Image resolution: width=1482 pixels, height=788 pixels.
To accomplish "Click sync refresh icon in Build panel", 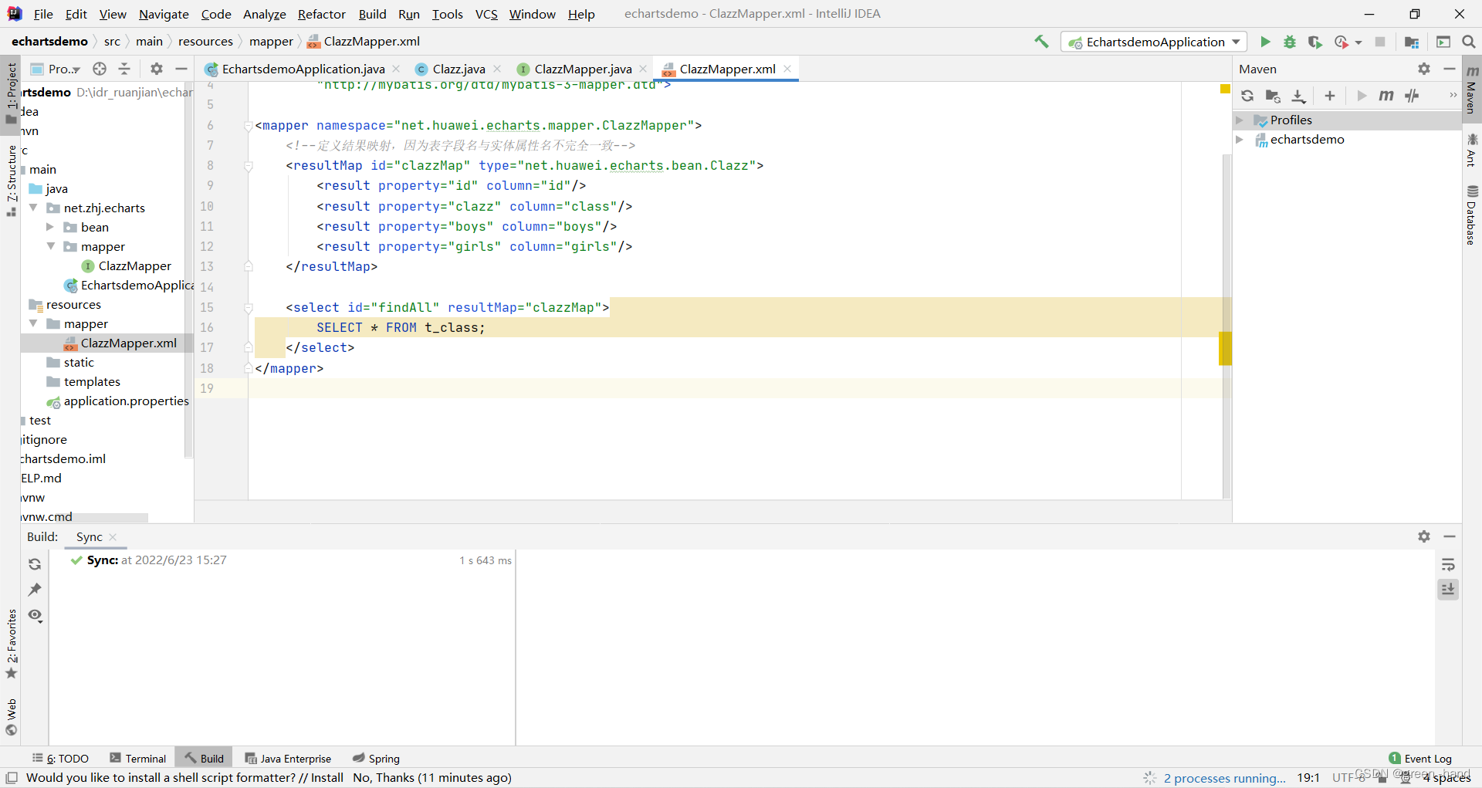I will pyautogui.click(x=35, y=564).
